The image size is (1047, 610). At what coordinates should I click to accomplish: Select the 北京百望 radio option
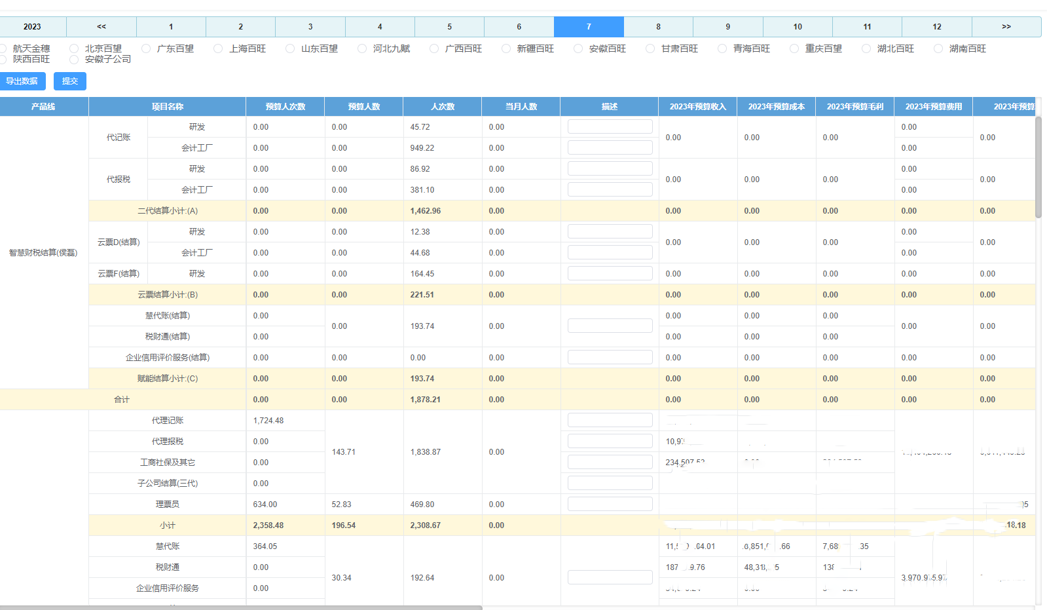[74, 48]
